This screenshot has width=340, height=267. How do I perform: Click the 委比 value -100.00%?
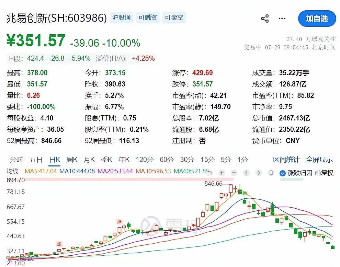tap(41, 107)
